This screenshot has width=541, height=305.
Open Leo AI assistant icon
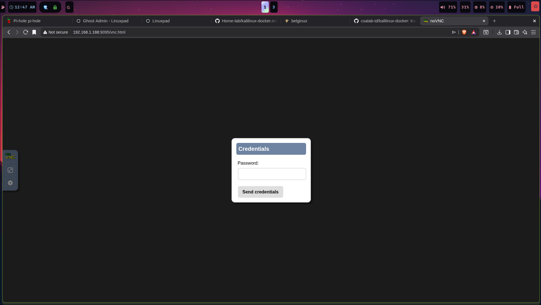click(x=525, y=32)
